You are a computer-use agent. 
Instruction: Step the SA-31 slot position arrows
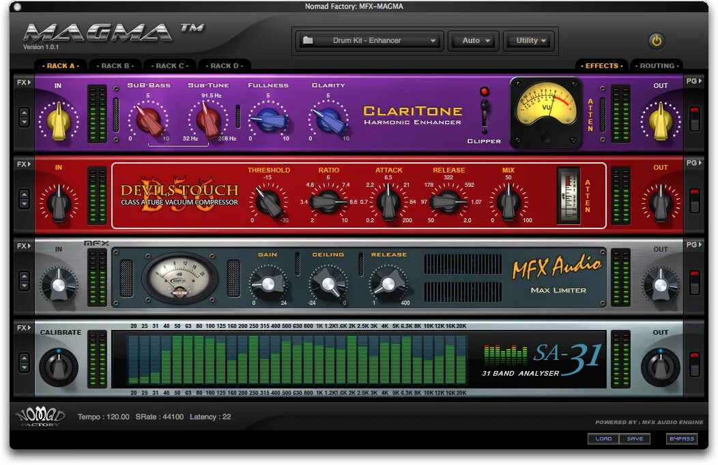pyautogui.click(x=24, y=362)
